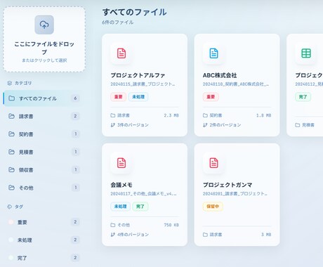Viewport: 323px width, 267px height.
Task: Click the red document icon on 会議メモ card
Action: (x=121, y=163)
